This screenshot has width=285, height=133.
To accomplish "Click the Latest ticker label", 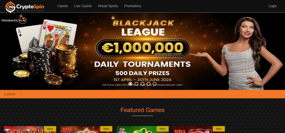I will (10, 94).
